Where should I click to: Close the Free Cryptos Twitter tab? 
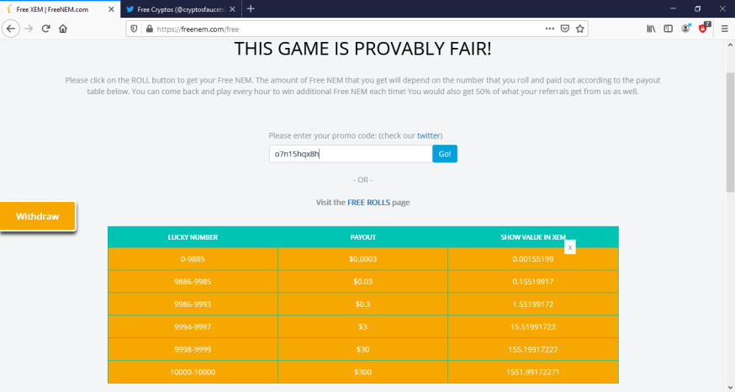tap(232, 9)
